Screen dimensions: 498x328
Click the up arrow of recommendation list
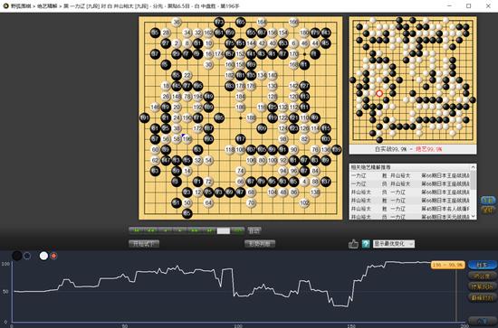click(474, 167)
